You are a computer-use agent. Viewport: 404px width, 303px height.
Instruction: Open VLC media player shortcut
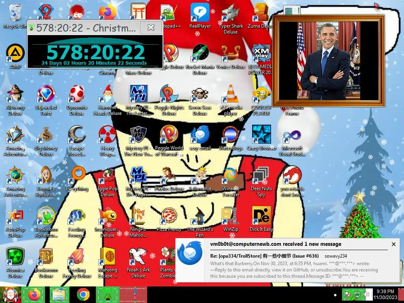(230, 94)
